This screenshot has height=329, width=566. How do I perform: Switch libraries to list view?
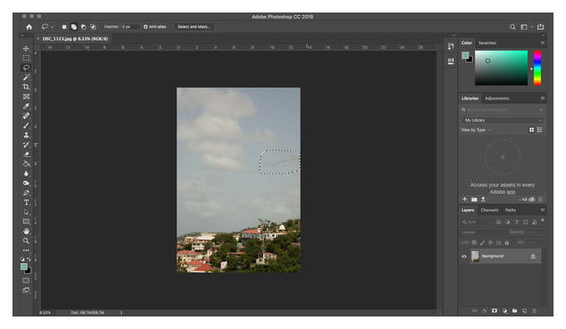point(539,130)
